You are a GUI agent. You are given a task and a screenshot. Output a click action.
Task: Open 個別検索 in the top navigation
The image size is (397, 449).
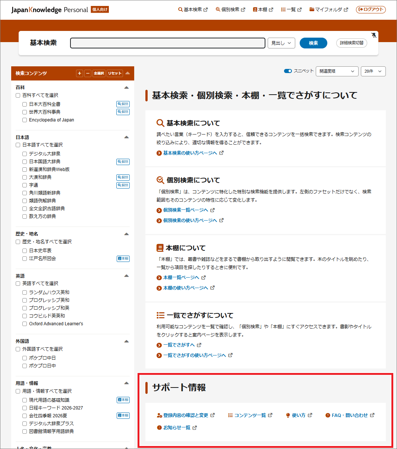(x=230, y=10)
